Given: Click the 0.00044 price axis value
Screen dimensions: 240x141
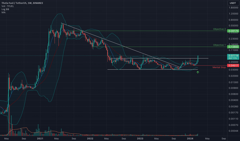Looking at the screenshot, I should (x=233, y=131).
